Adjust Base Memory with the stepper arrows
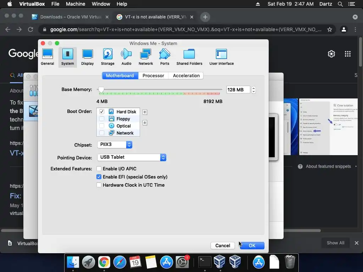Screen dimensions: 363x272 point(253,90)
